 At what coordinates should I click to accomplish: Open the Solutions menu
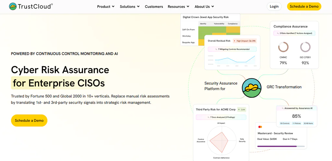pos(130,6)
